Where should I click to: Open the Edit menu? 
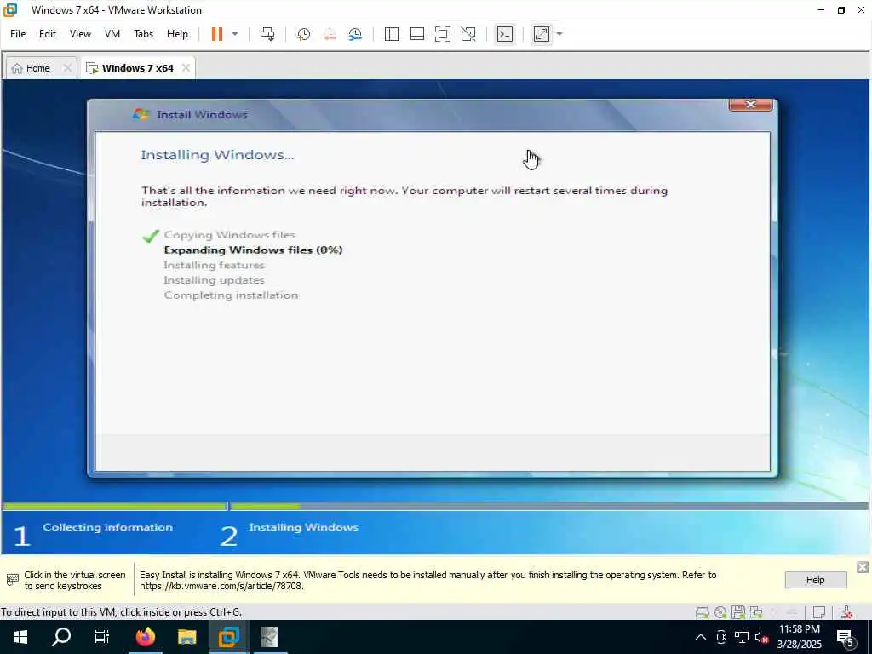[48, 34]
